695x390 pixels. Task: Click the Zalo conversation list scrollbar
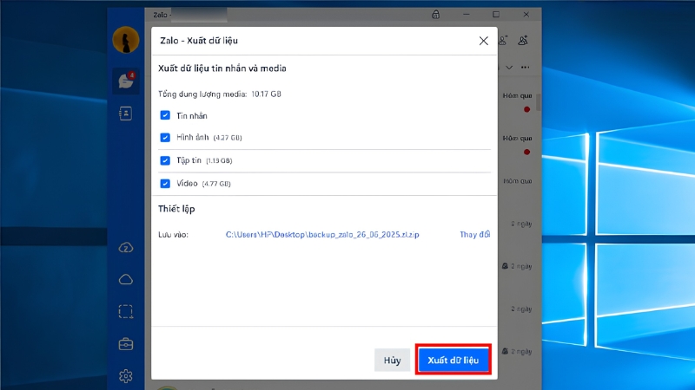pos(539,101)
